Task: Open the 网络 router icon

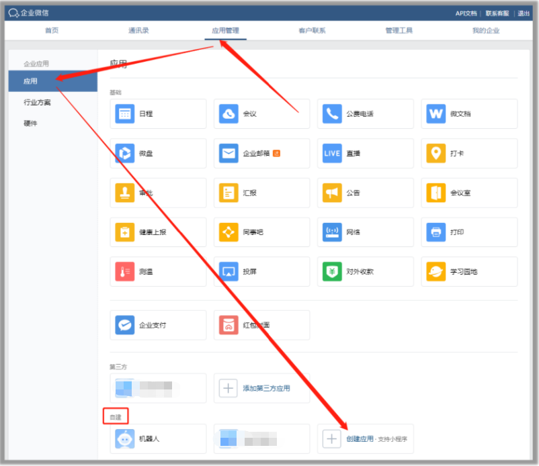Action: pyautogui.click(x=332, y=232)
